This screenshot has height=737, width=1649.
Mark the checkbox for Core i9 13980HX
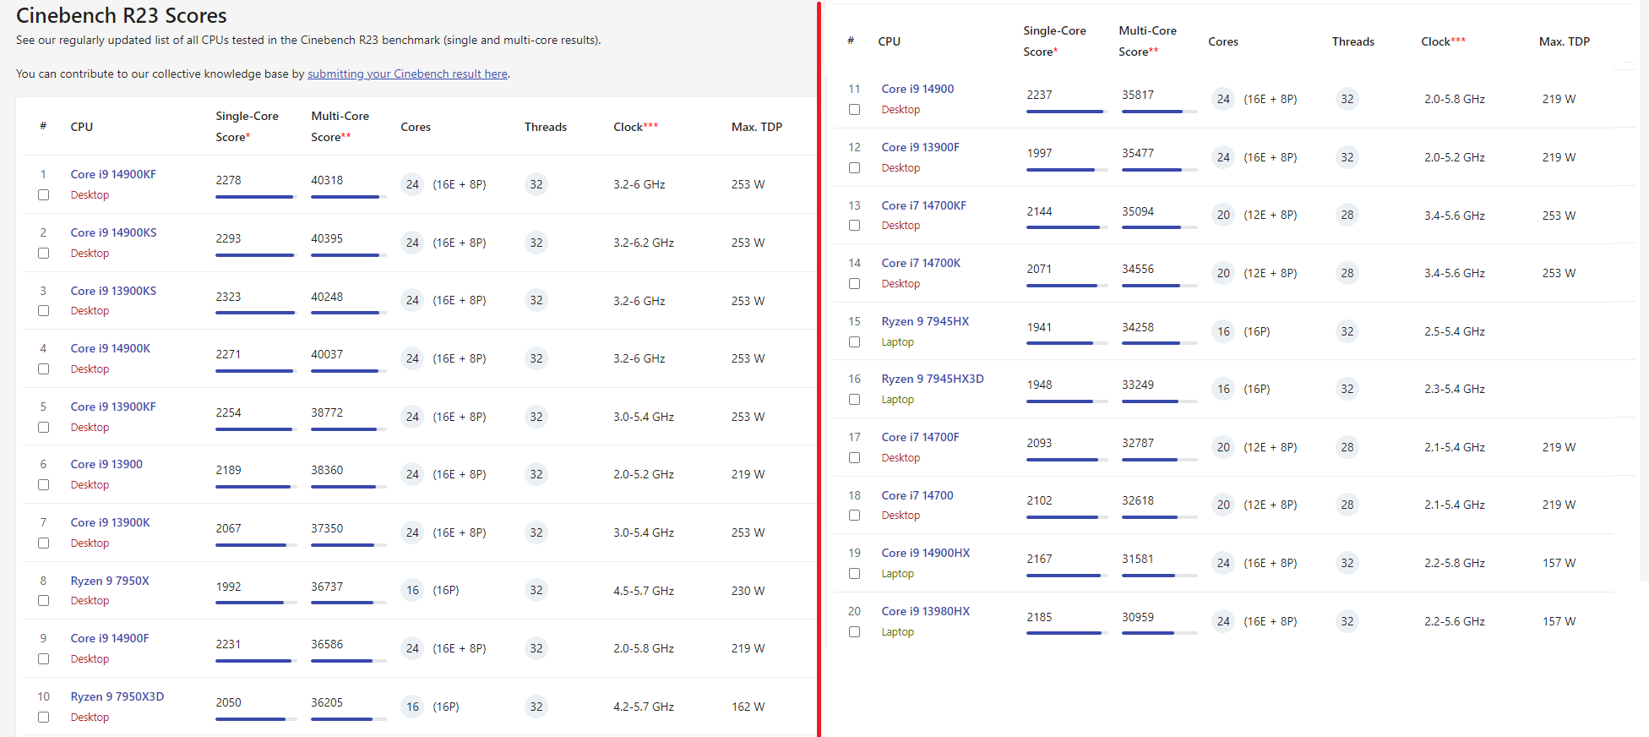[x=855, y=632]
